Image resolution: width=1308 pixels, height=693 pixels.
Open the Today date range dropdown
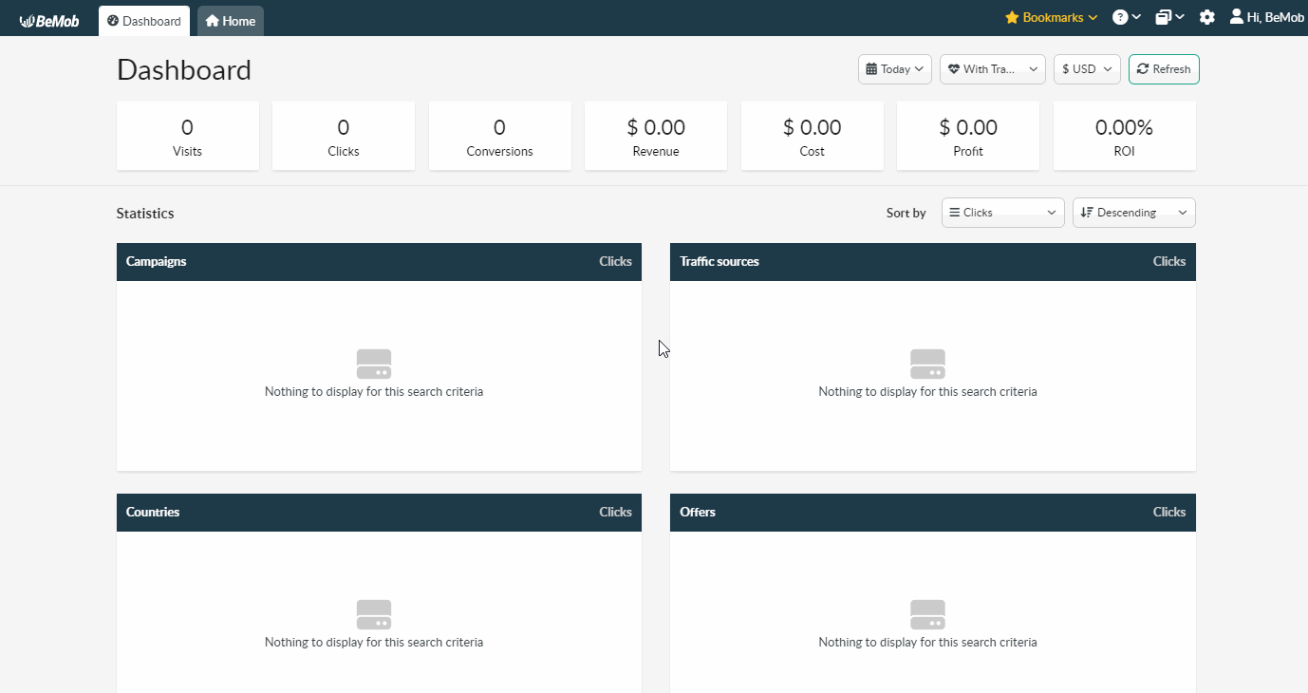(x=895, y=69)
